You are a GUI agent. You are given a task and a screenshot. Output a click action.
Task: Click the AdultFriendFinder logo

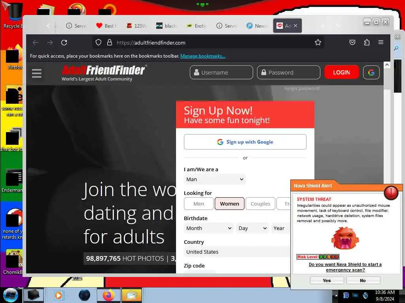coord(104,73)
